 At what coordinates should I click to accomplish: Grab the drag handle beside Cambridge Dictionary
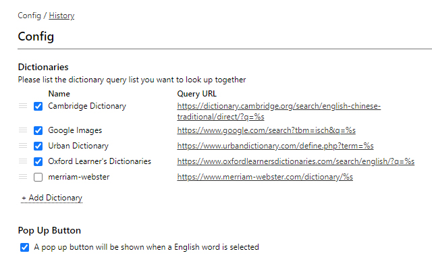point(23,106)
